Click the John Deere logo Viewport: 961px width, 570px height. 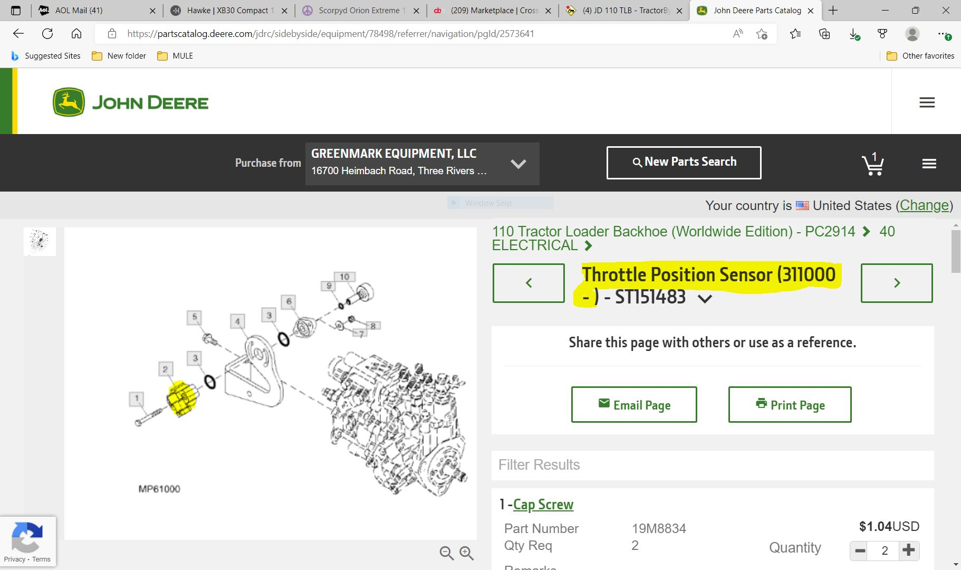130,102
